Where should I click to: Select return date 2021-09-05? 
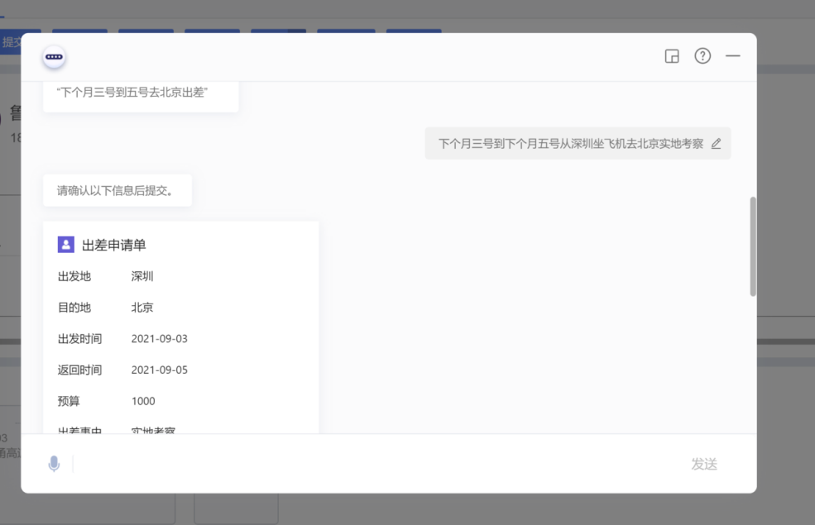159,370
